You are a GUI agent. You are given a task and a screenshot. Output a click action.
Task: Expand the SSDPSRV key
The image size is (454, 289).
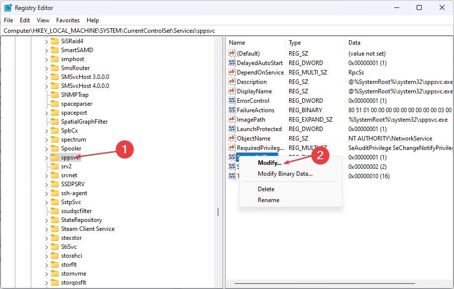pyautogui.click(x=46, y=185)
